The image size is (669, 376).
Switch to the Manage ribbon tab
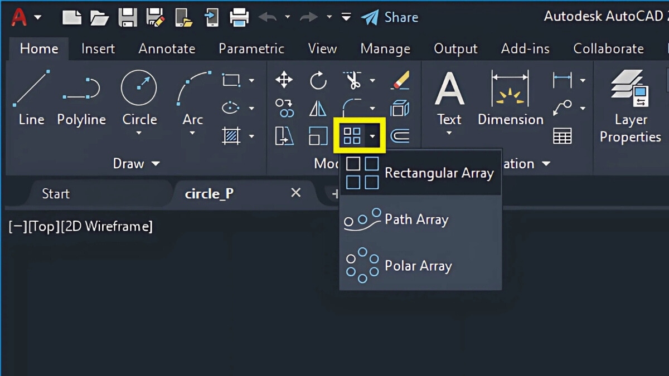[385, 49]
